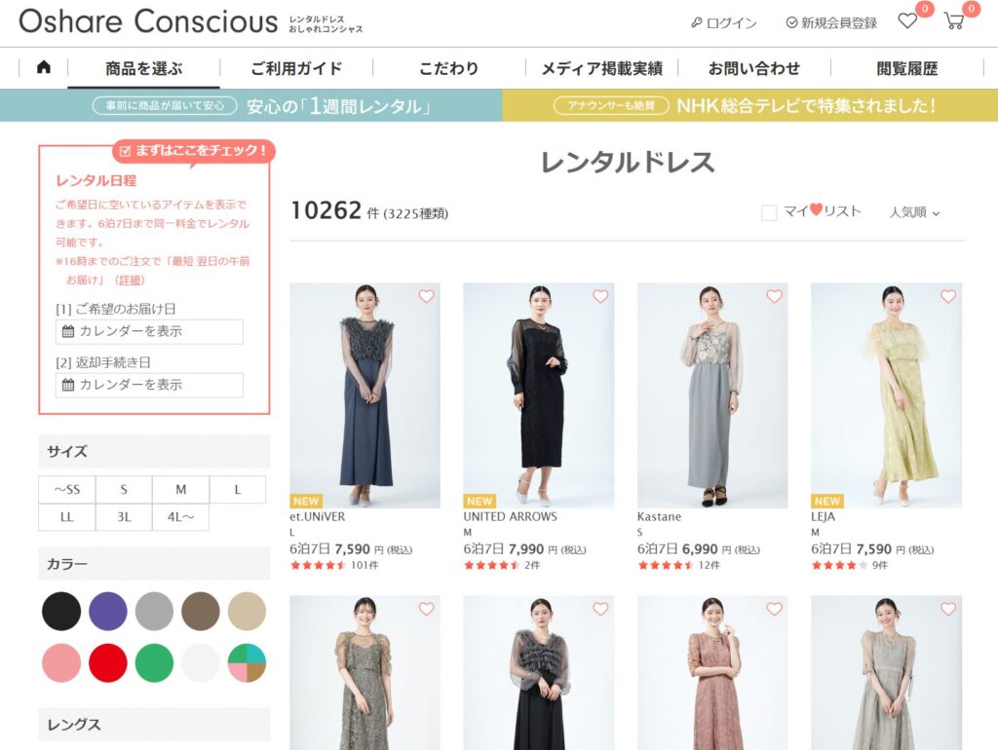Filter by brown color swatch
This screenshot has height=750, width=998.
(201, 612)
